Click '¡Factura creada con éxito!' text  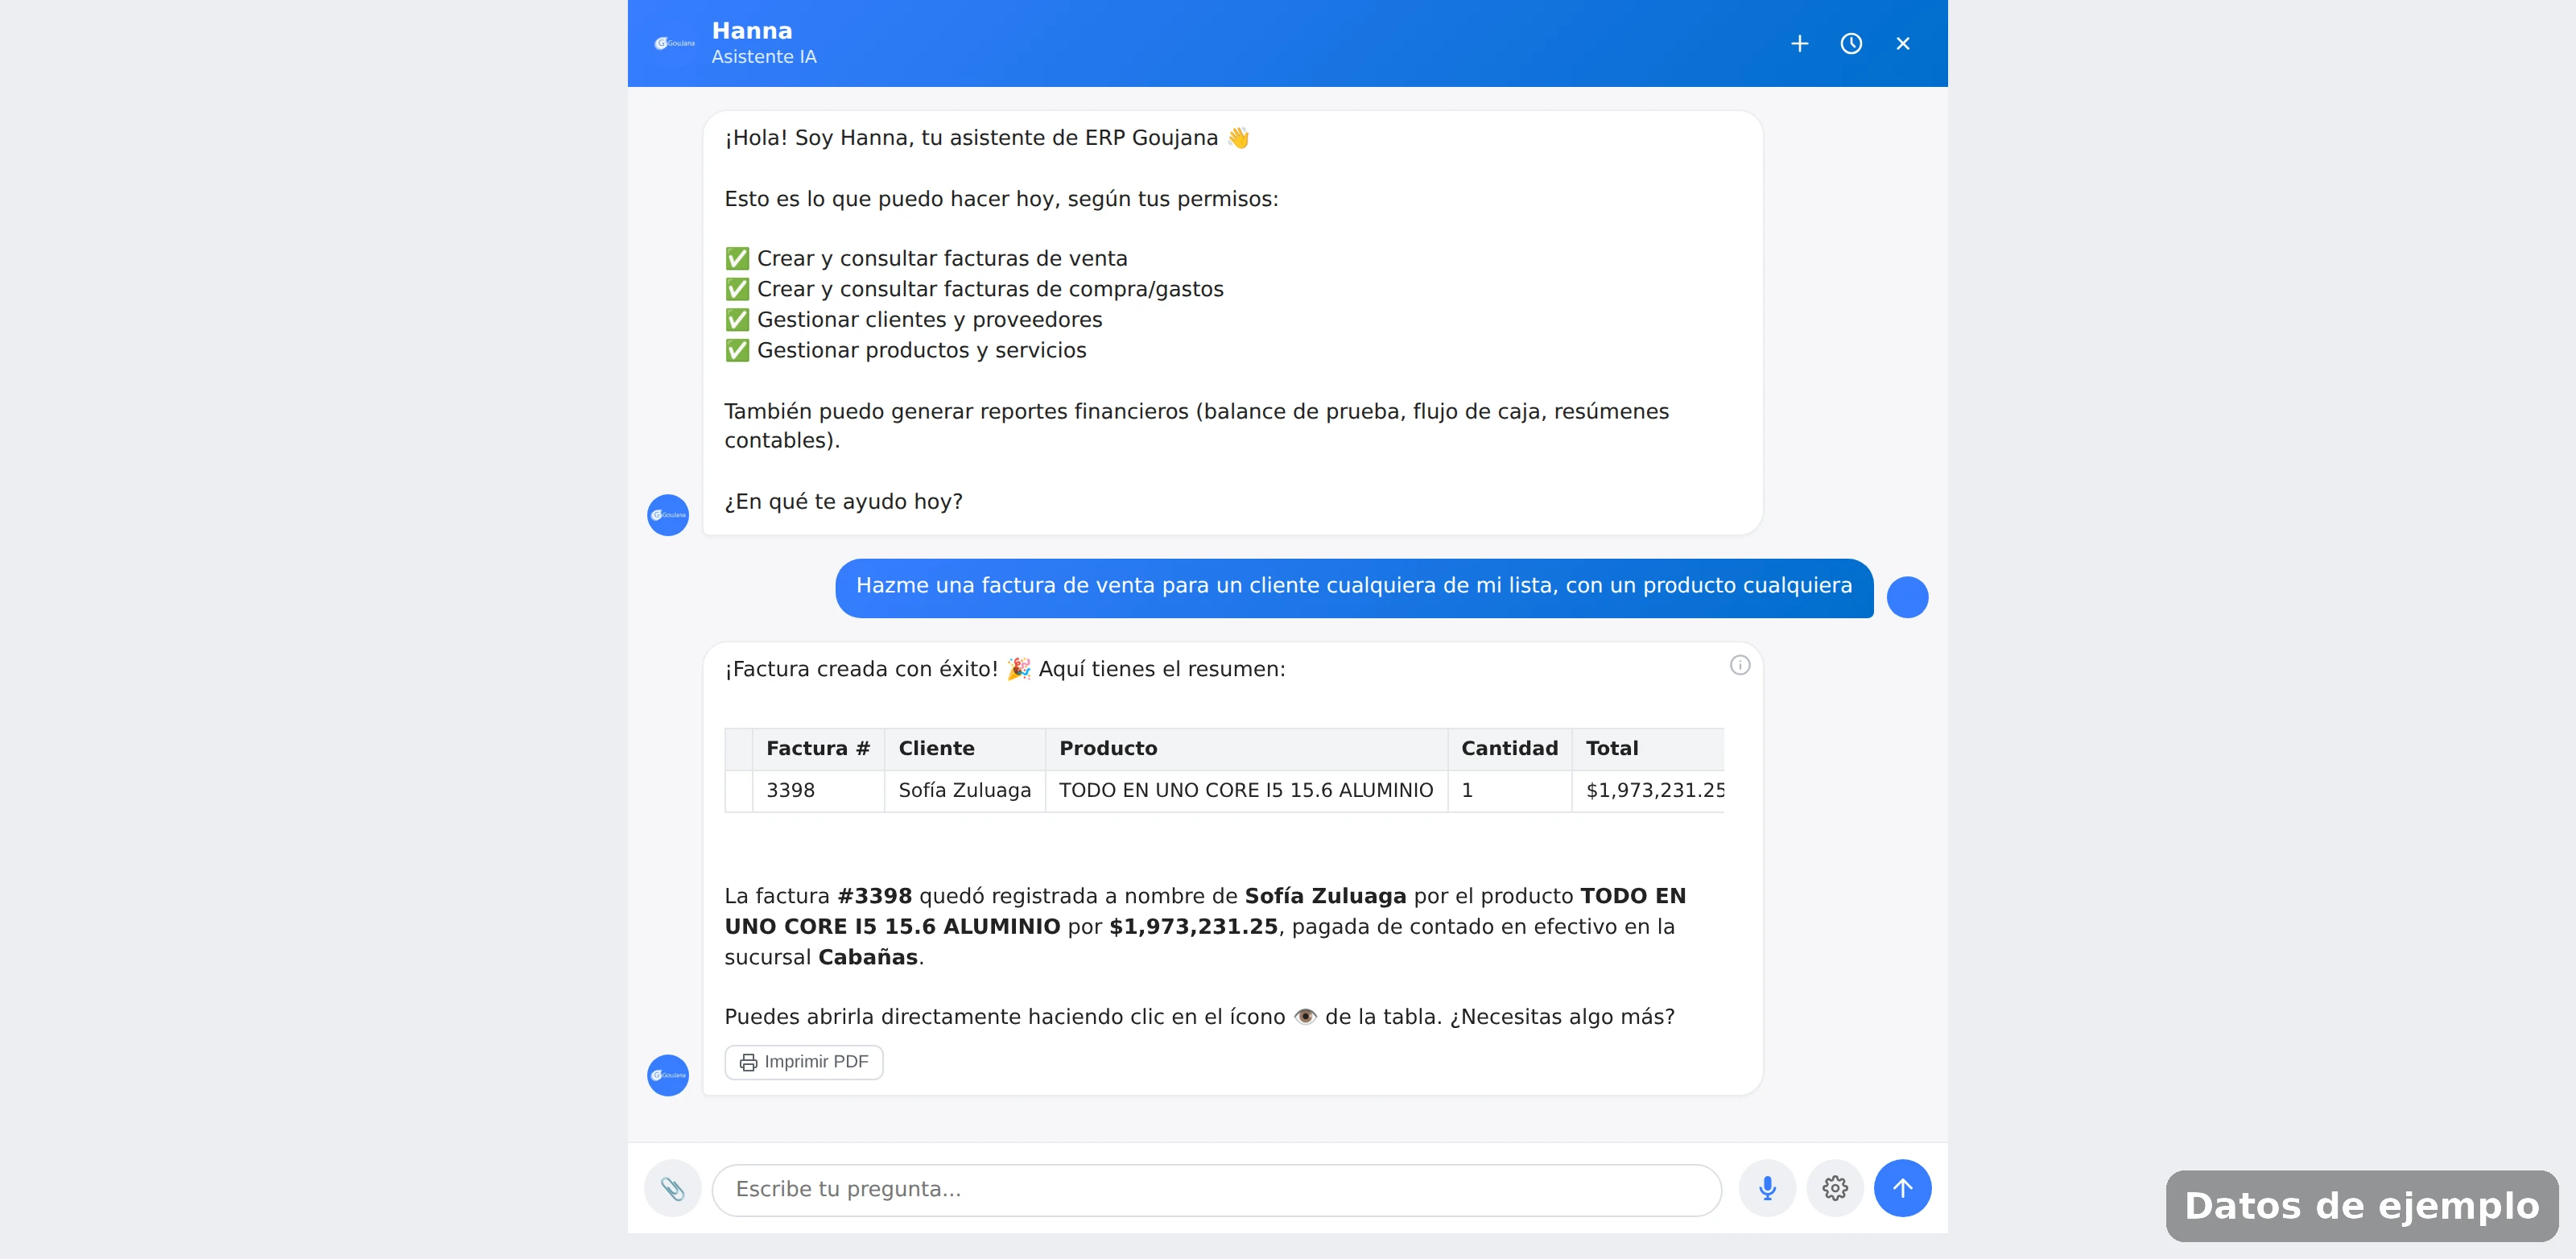point(861,669)
